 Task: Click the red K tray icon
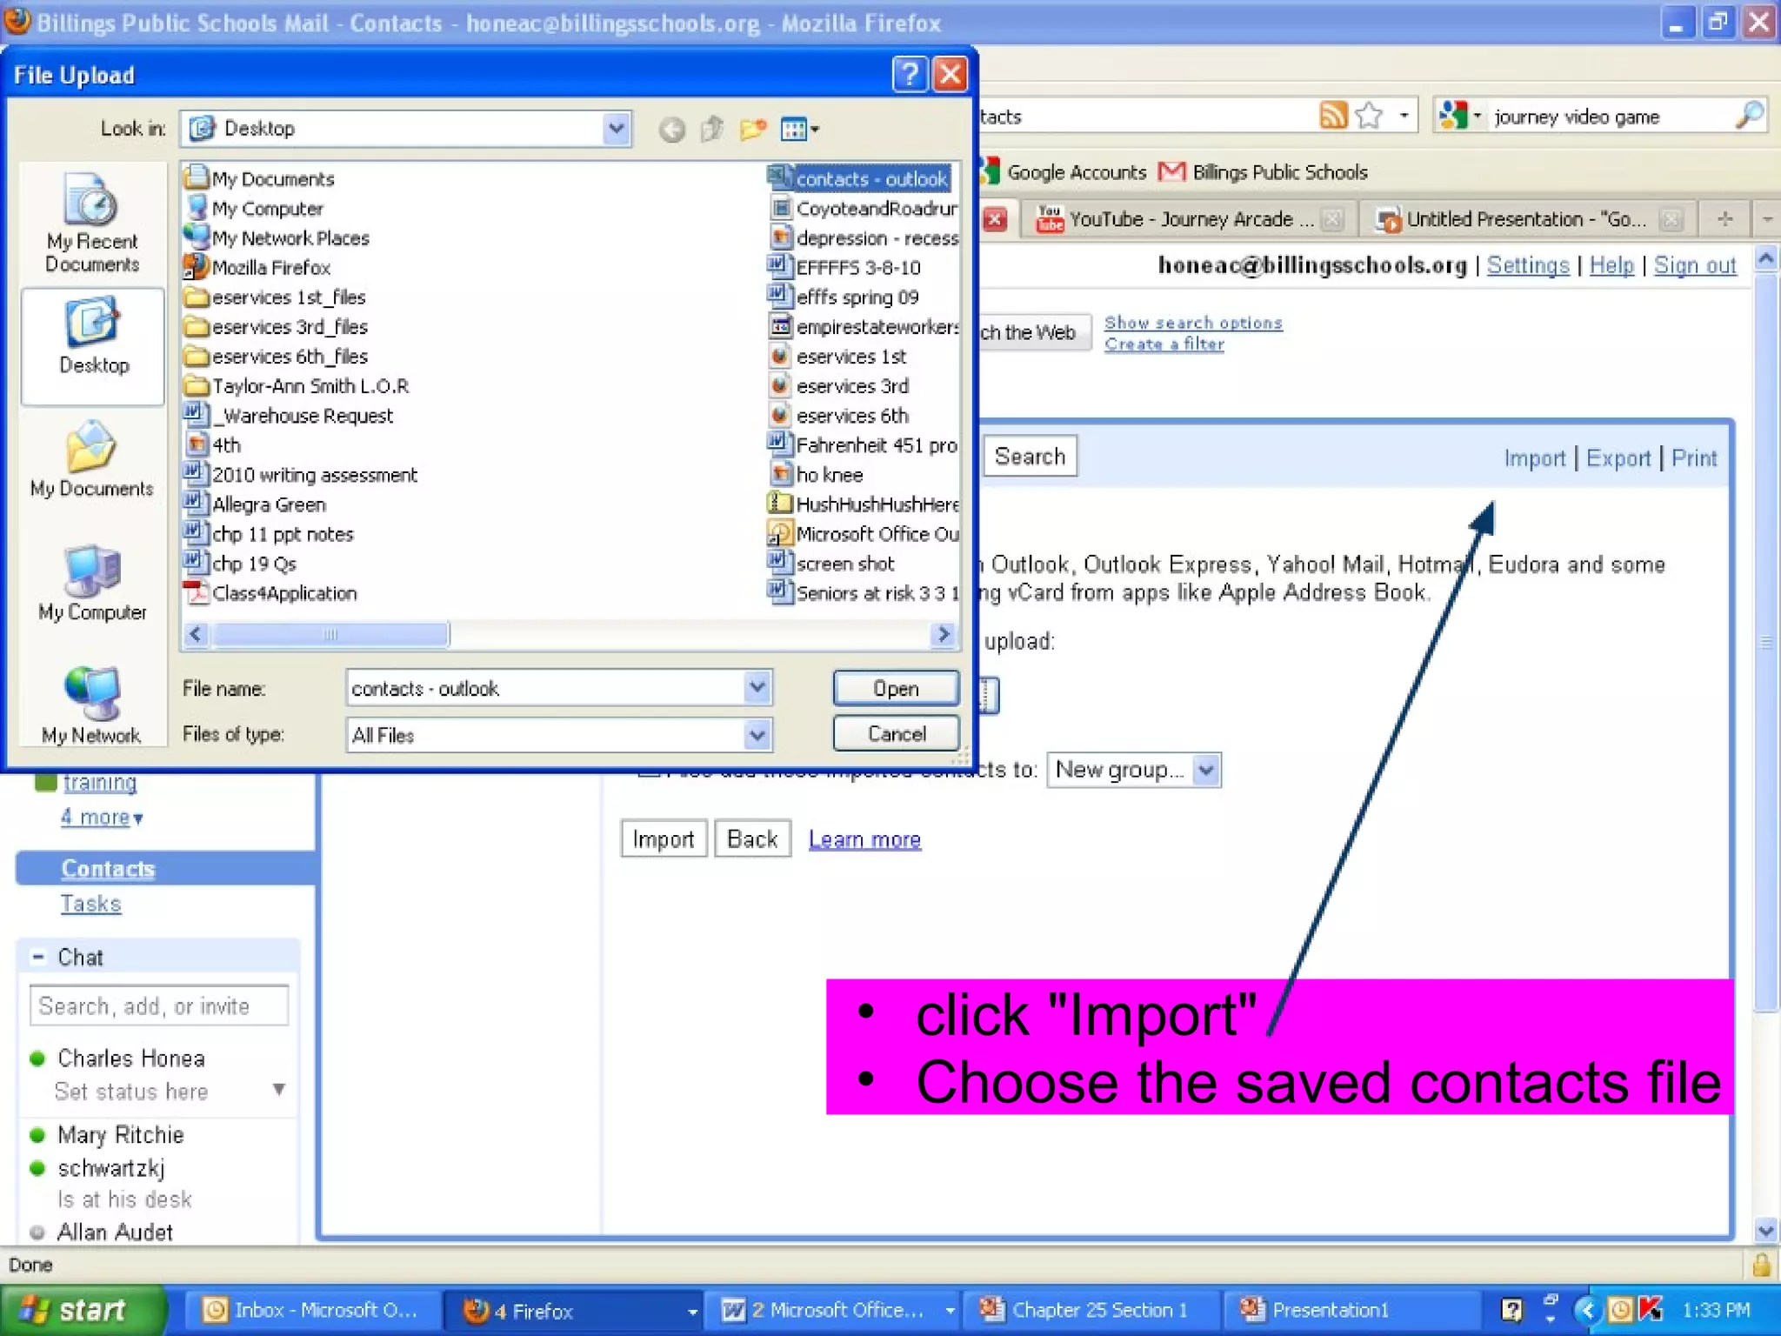point(1650,1310)
